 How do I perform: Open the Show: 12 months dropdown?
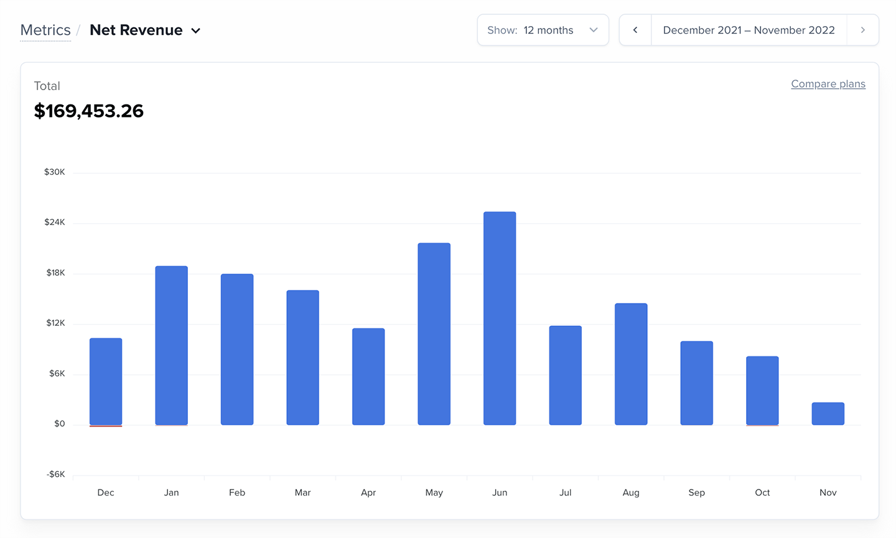coord(543,29)
